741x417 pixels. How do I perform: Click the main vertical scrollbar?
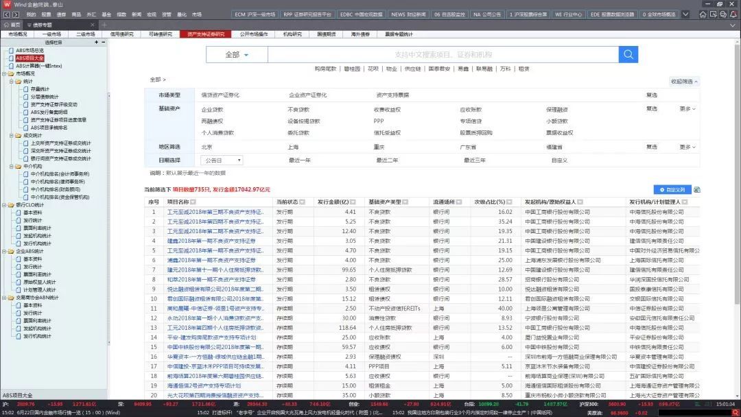(x=737, y=175)
